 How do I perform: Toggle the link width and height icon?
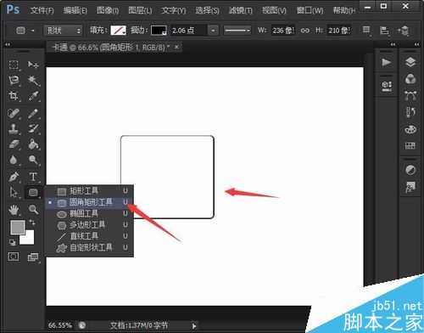305,31
